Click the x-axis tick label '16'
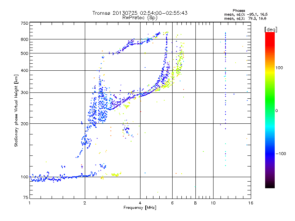 point(251,203)
